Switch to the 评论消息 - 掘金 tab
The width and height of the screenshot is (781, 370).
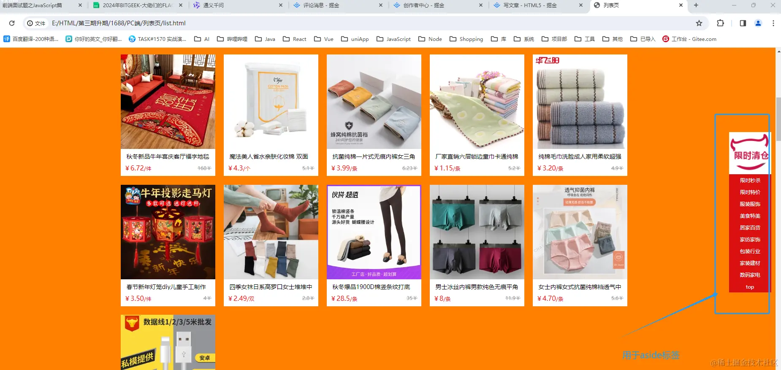(338, 5)
